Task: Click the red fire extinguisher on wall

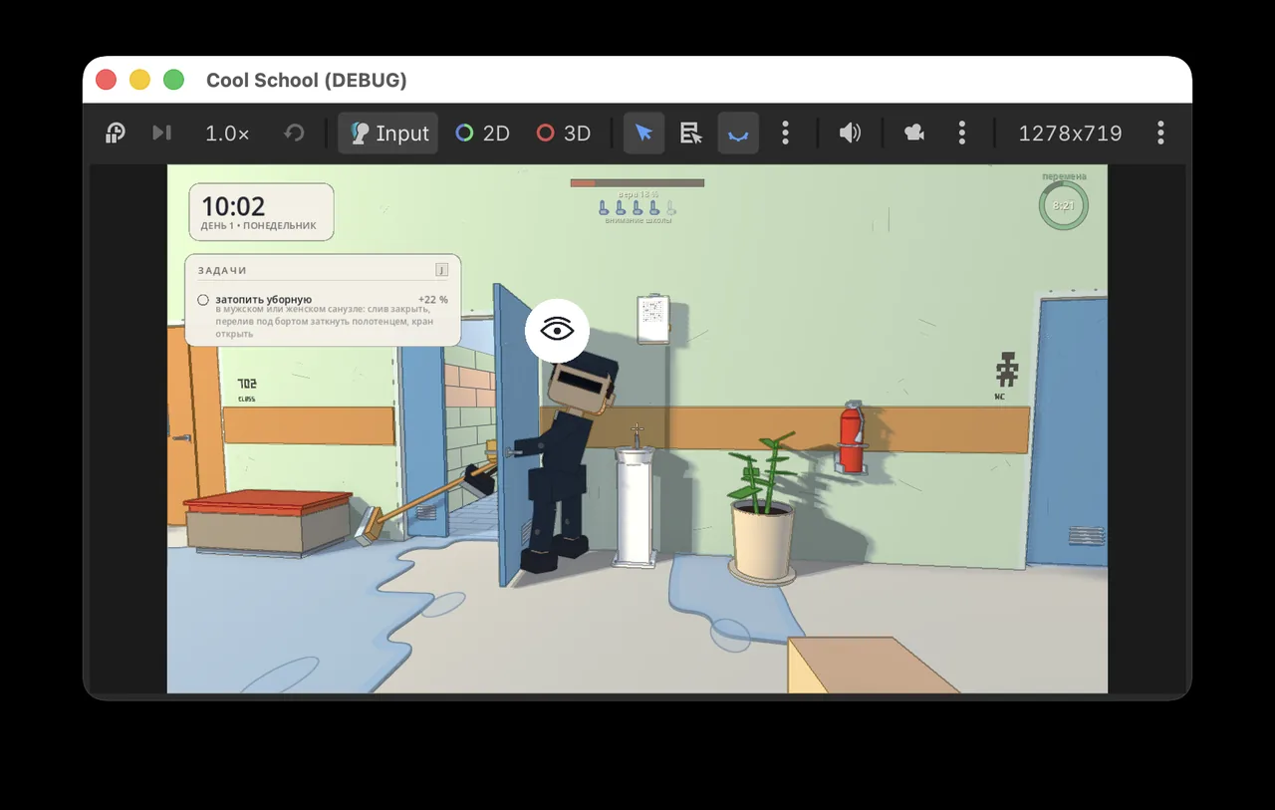Action: coord(850,436)
